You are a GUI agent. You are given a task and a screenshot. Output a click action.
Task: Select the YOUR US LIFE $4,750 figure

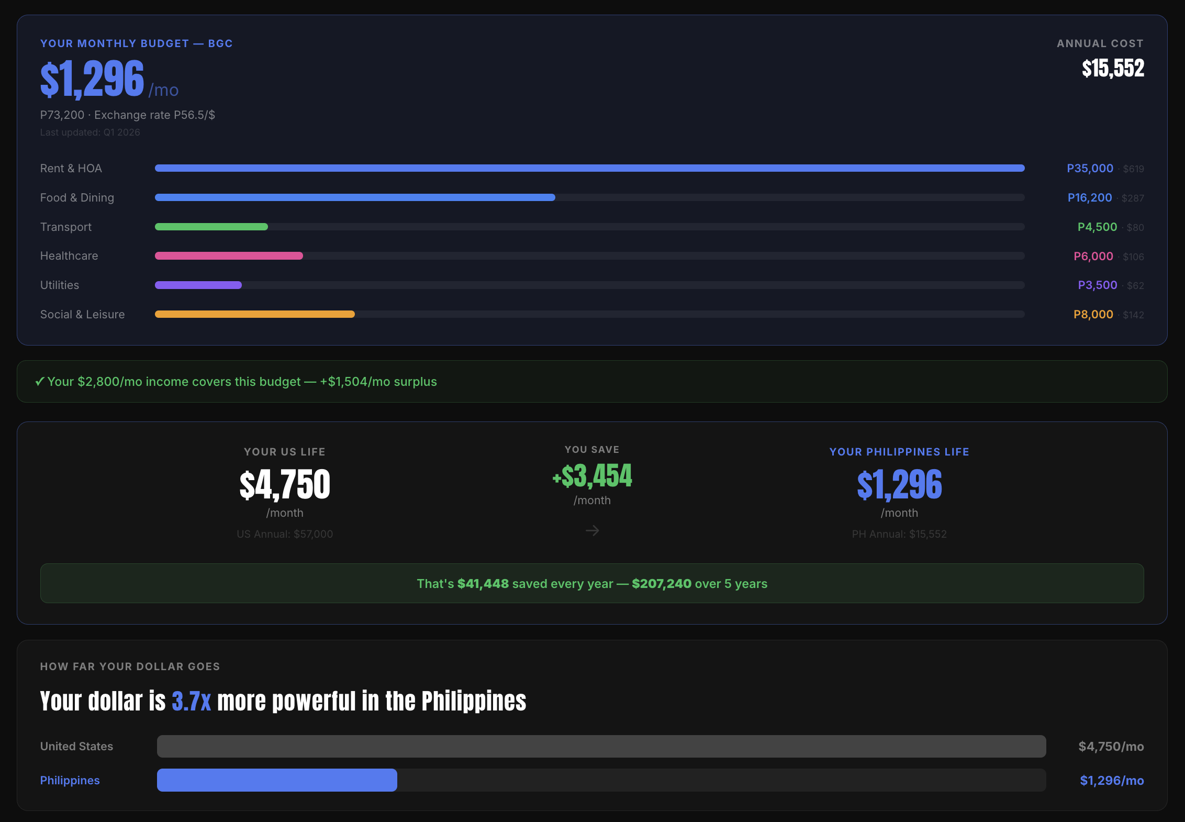[284, 484]
